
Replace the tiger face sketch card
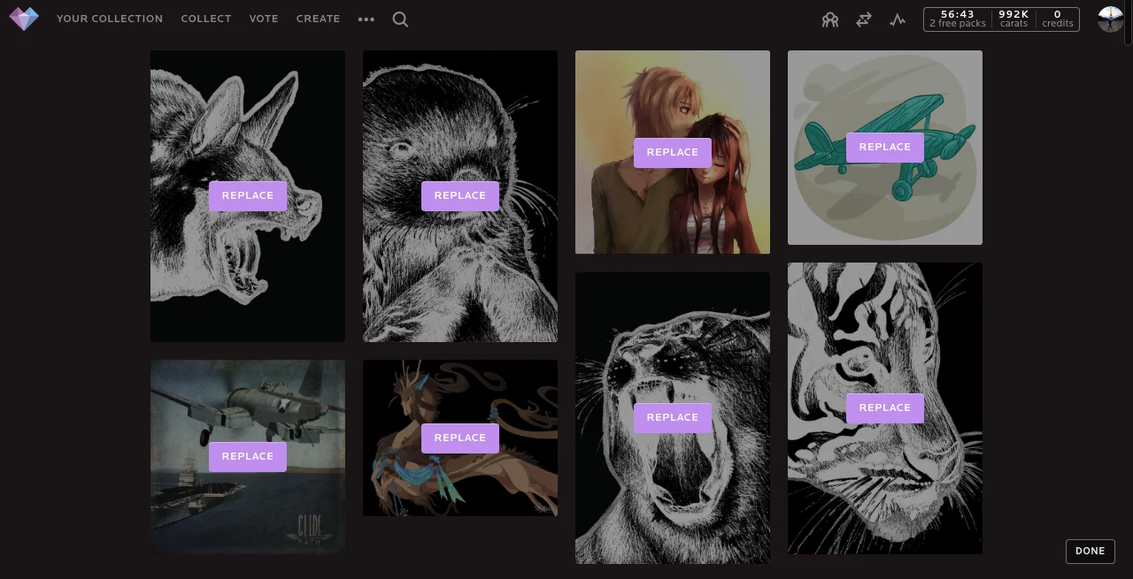pyautogui.click(x=885, y=408)
